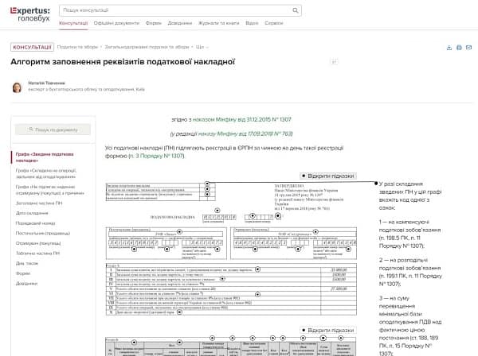Click hint marker on the supplier name field
478x356 pixels.
click(179, 232)
